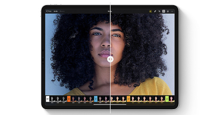Open the share export icon

click(x=168, y=11)
